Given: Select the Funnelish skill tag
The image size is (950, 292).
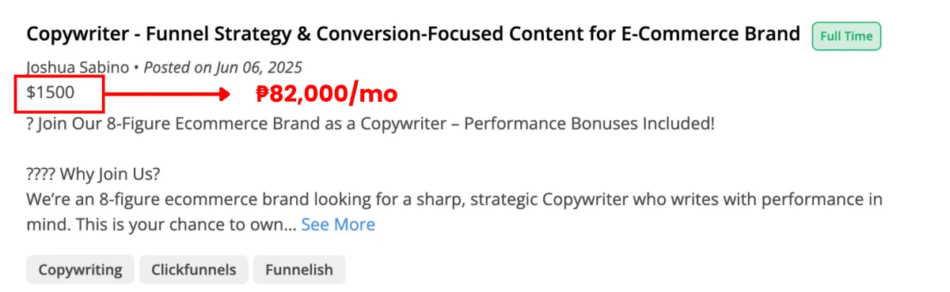Looking at the screenshot, I should click(x=299, y=269).
